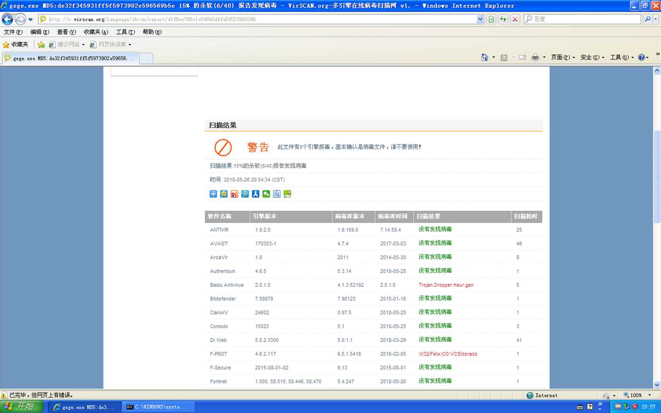Open the 安全(S) command bar menu
661x413 pixels.
592,57
